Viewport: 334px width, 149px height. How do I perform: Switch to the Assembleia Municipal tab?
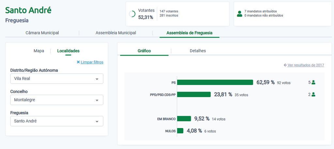click(116, 33)
